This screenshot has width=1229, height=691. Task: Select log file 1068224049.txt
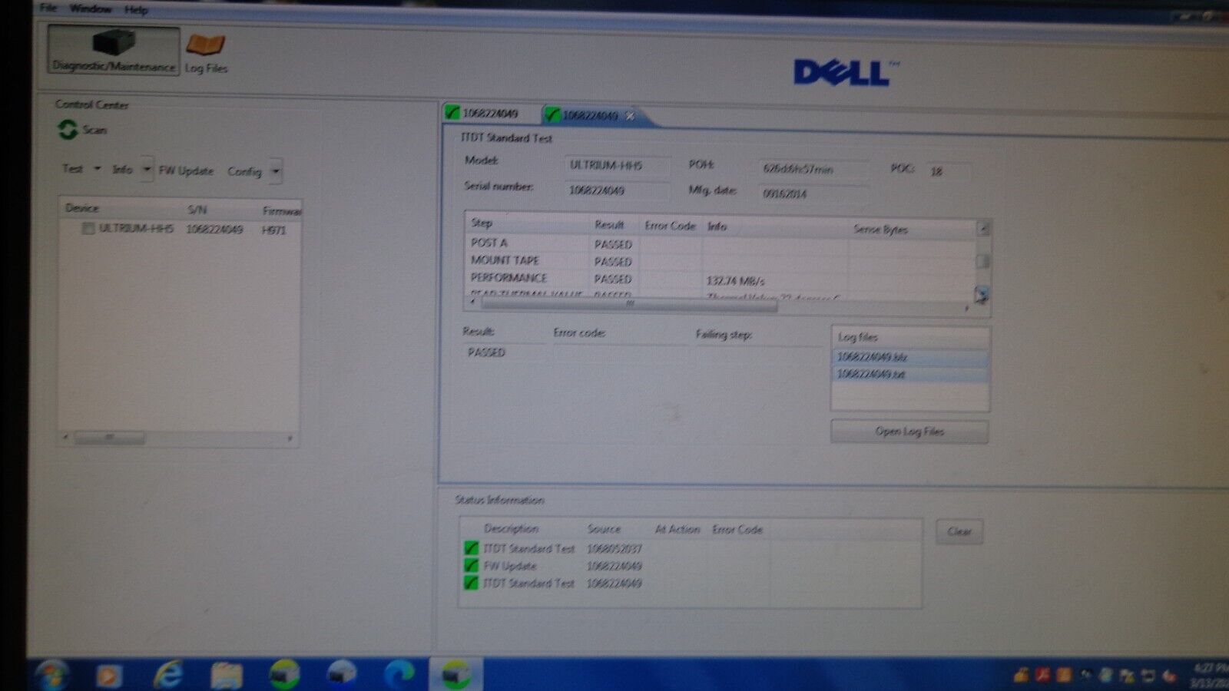point(910,374)
